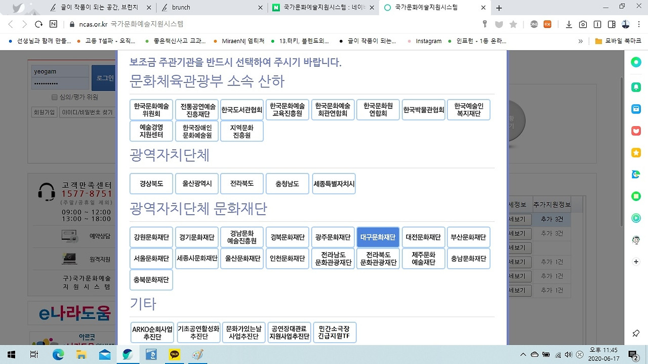Select 민간소극장긴급지원TF button

(x=334, y=332)
